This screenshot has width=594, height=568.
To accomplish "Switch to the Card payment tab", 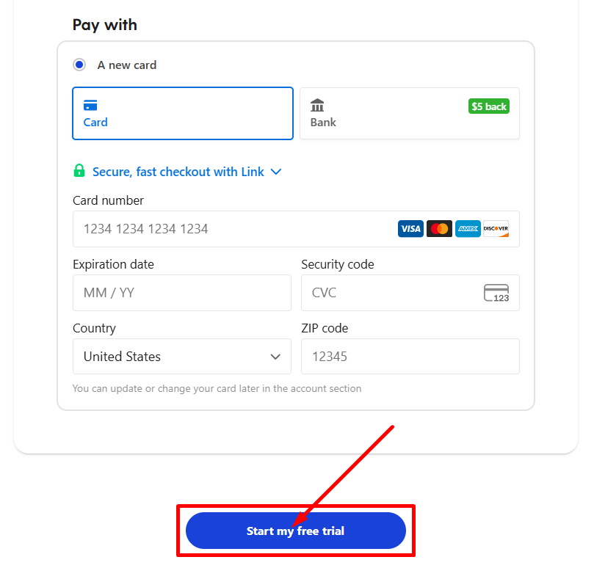I will click(x=183, y=114).
